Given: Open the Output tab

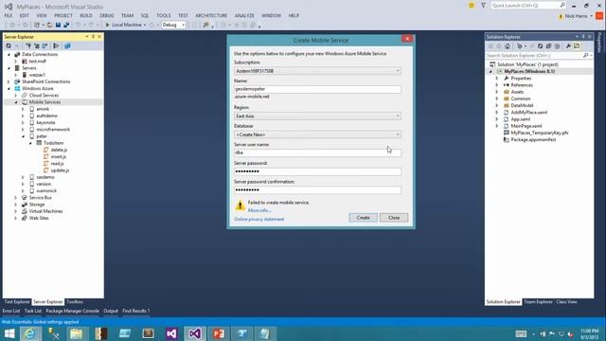Looking at the screenshot, I should pyautogui.click(x=111, y=311).
